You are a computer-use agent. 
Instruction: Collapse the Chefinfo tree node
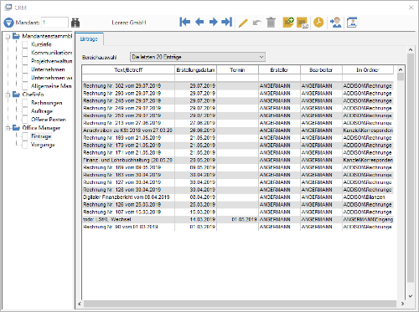[8, 95]
